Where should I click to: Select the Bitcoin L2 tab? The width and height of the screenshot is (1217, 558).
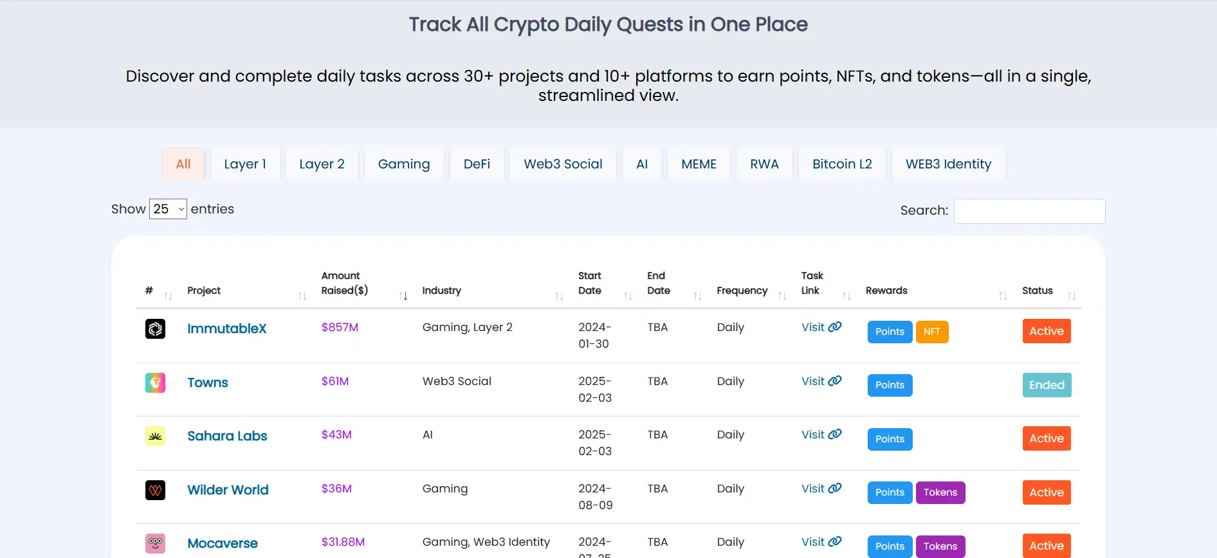tap(841, 164)
